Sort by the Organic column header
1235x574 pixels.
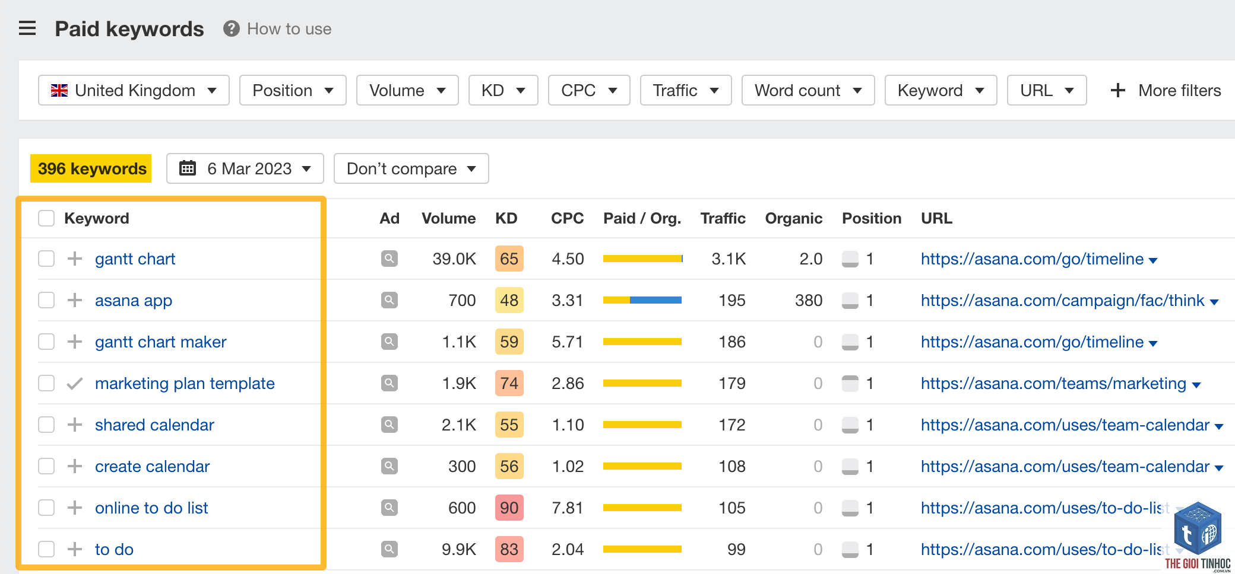793,218
